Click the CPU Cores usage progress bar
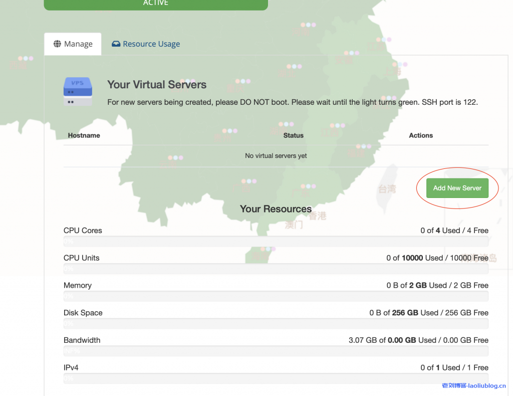Viewport: 513px width, 396px height. coord(276,242)
